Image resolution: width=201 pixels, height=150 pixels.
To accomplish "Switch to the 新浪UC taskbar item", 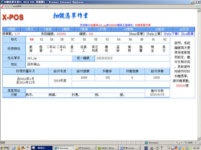I will pos(41,148).
